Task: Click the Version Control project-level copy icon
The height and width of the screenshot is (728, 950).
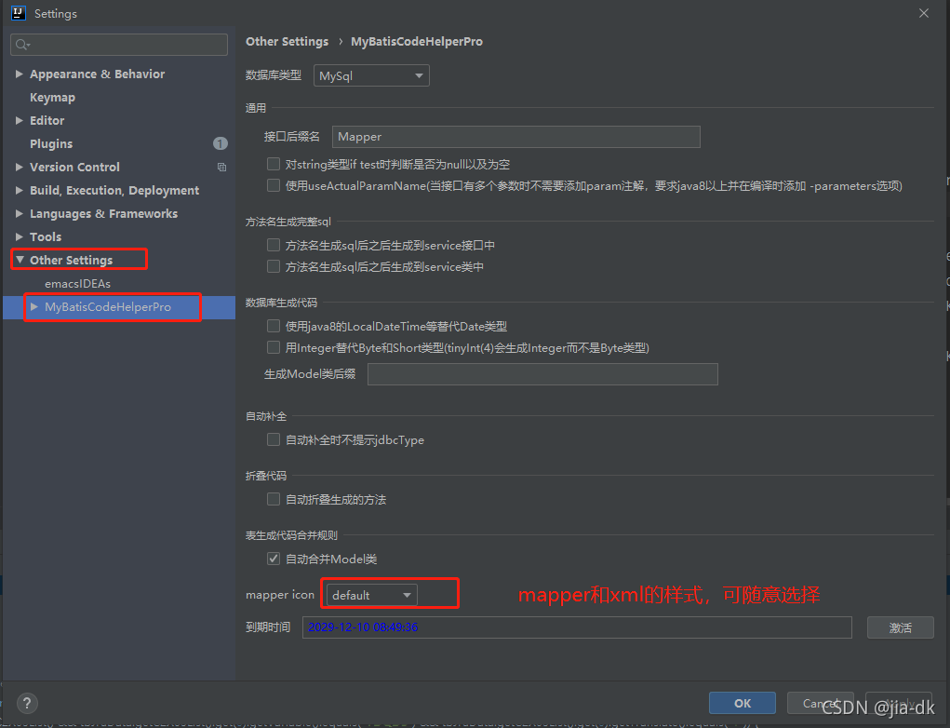Action: 221,167
